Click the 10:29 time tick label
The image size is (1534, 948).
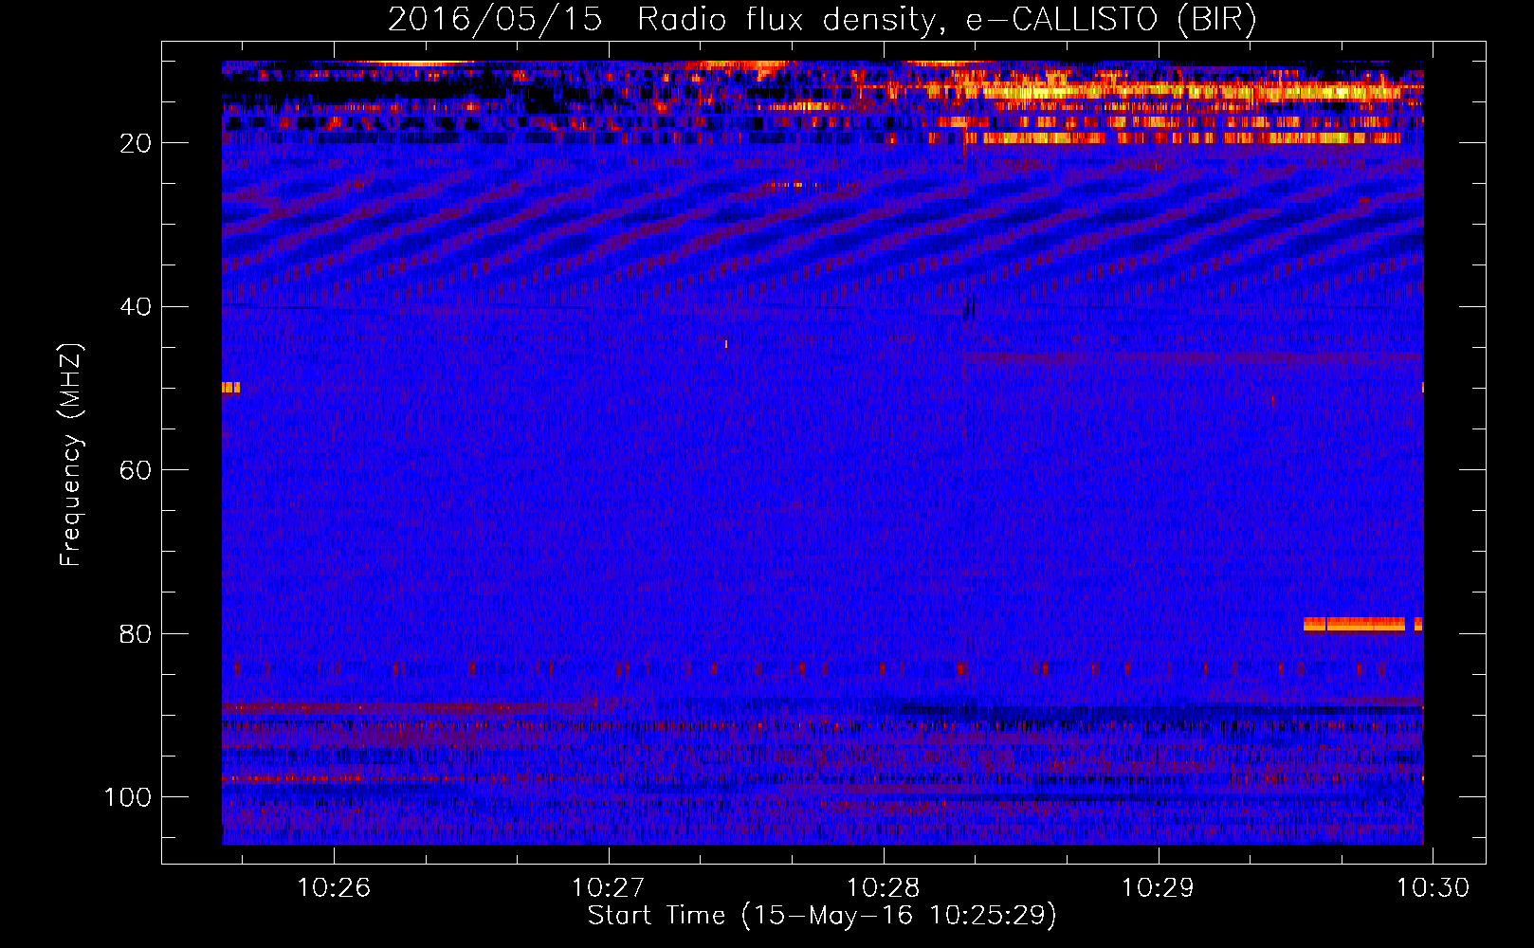(1158, 888)
